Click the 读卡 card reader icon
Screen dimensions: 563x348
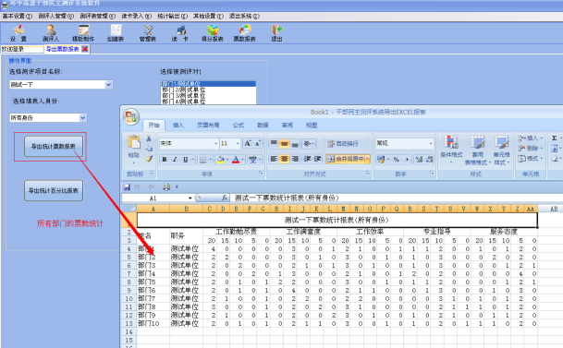pyautogui.click(x=180, y=33)
